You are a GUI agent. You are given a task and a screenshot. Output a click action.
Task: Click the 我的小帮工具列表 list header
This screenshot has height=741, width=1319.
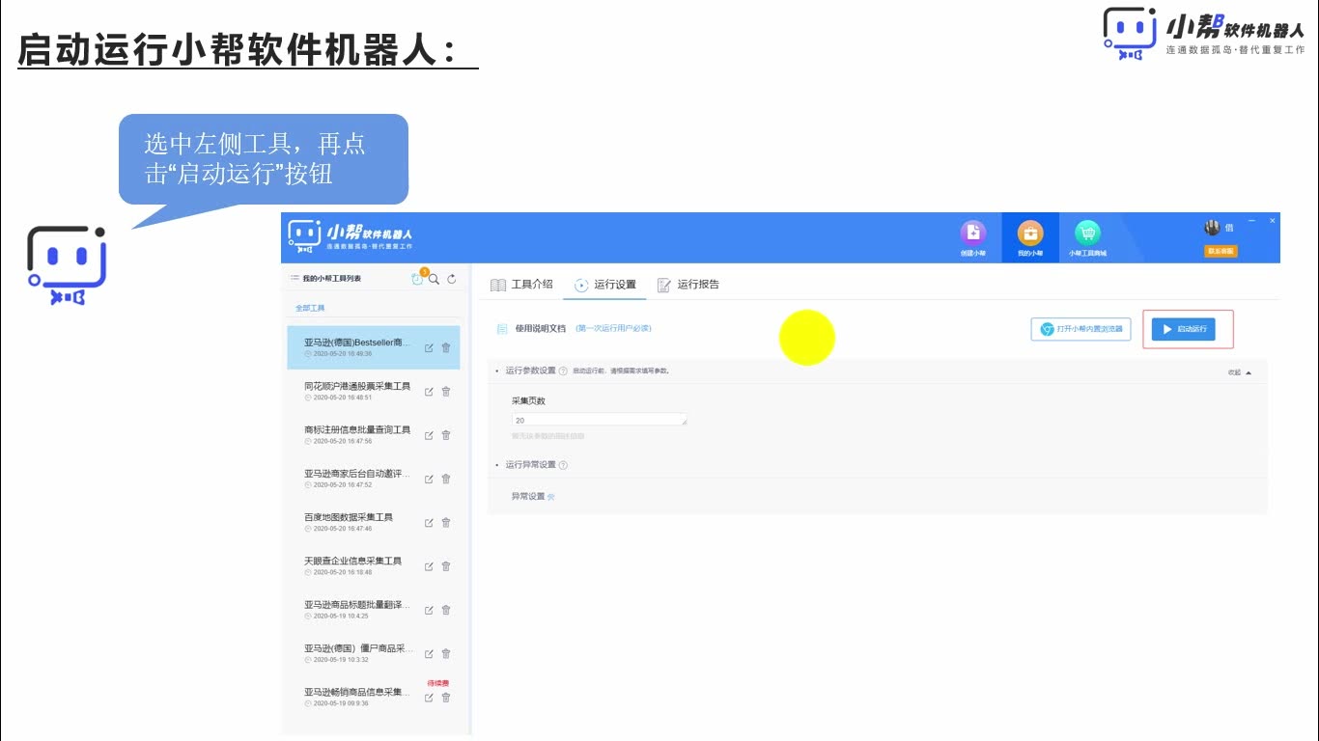click(x=325, y=279)
